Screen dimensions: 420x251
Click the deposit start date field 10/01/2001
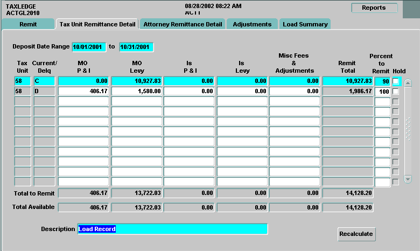89,47
